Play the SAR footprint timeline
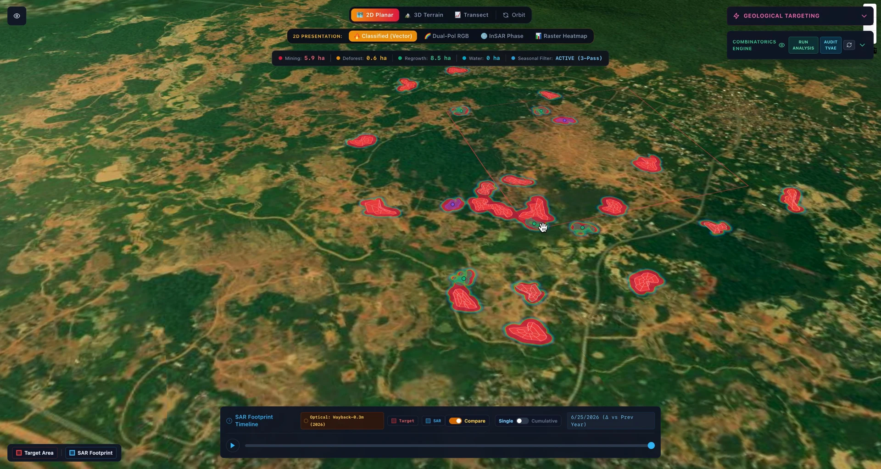Image resolution: width=881 pixels, height=469 pixels. (232, 446)
